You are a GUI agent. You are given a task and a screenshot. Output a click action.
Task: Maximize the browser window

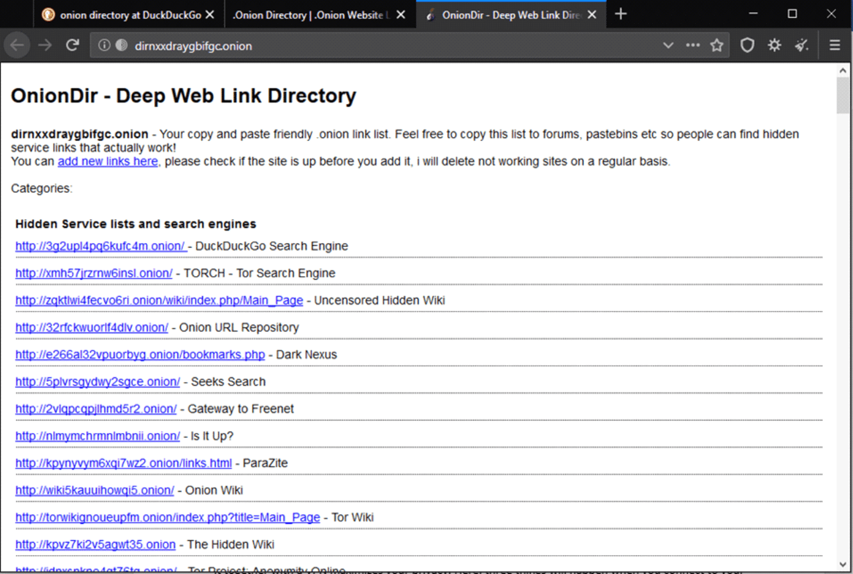[792, 14]
